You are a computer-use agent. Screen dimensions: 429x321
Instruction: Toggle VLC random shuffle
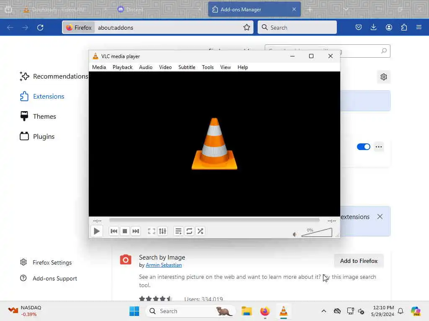[200, 231]
